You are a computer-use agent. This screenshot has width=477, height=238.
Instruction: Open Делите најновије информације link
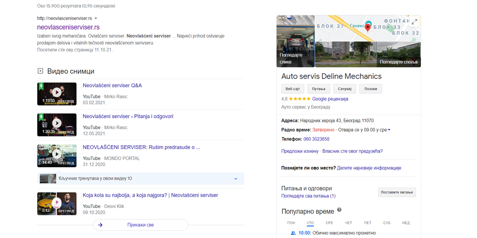(x=369, y=168)
